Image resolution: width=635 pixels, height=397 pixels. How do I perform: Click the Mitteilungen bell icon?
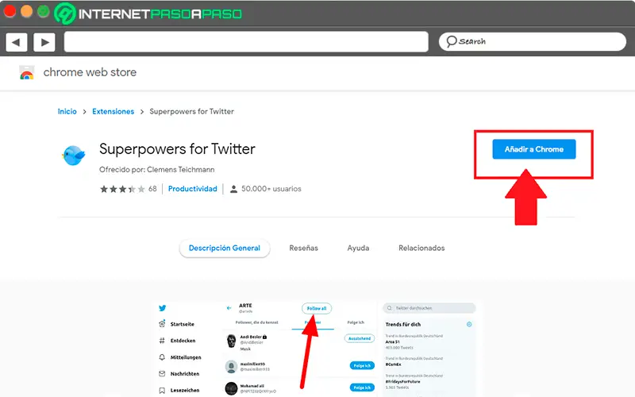[x=163, y=357]
